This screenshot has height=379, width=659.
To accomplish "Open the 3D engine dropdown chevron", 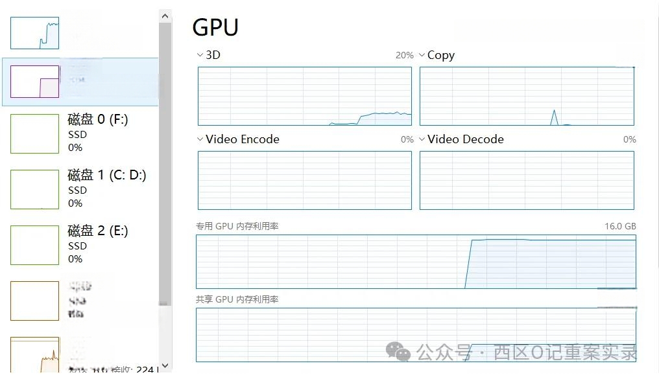I will pos(200,55).
